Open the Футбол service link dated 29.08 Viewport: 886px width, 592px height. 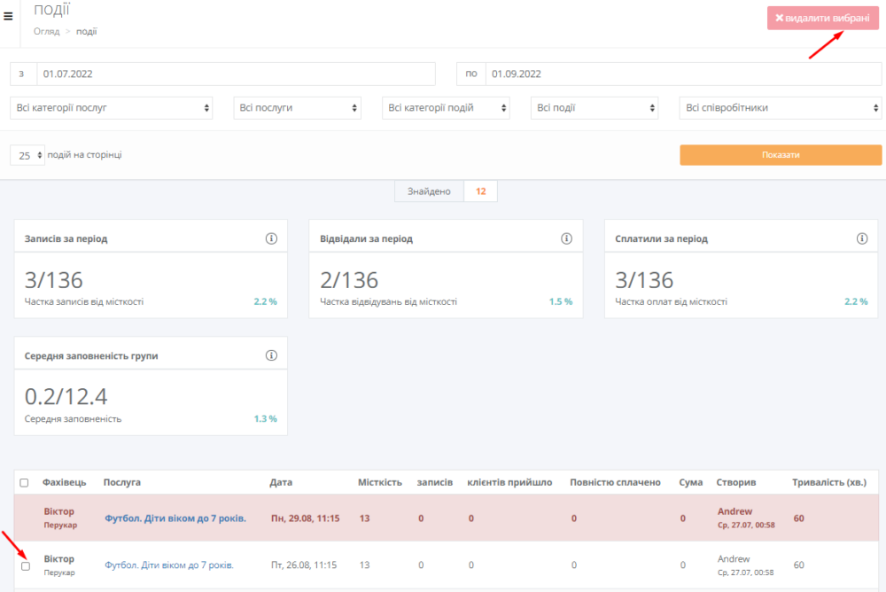point(175,518)
